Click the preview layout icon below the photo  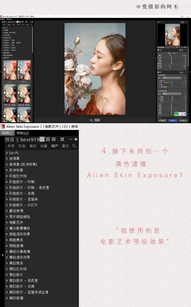point(91,120)
